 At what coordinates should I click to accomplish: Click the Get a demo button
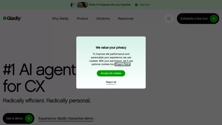(x=19, y=118)
